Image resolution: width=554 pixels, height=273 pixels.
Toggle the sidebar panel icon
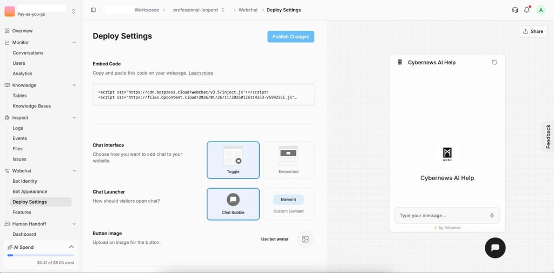(x=93, y=10)
